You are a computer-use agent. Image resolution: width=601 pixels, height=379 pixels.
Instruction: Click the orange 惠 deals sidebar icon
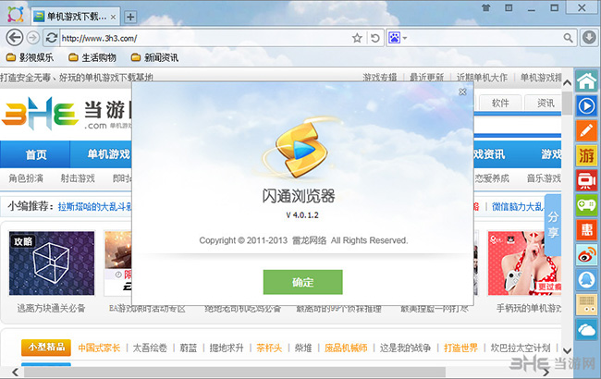[x=587, y=229]
